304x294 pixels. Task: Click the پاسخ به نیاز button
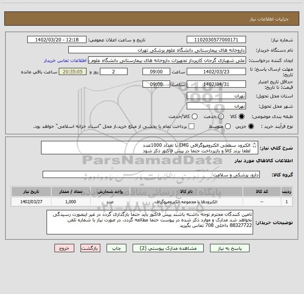[229, 248]
